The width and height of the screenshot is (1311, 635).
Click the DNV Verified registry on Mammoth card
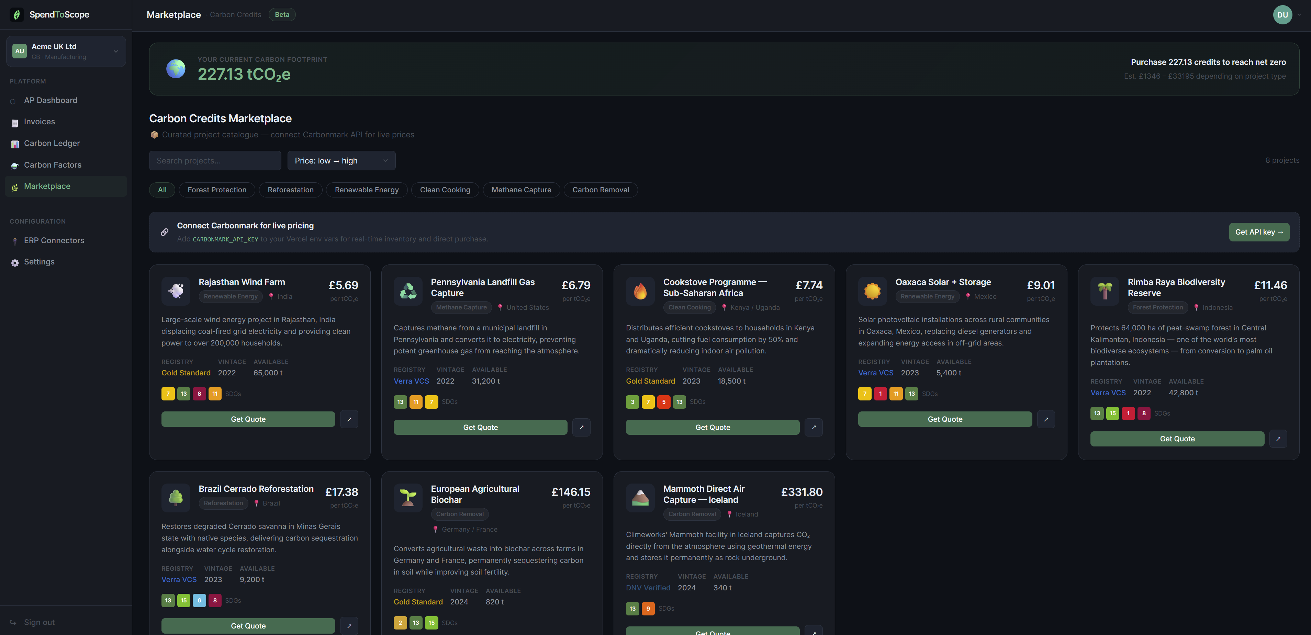[x=648, y=588]
